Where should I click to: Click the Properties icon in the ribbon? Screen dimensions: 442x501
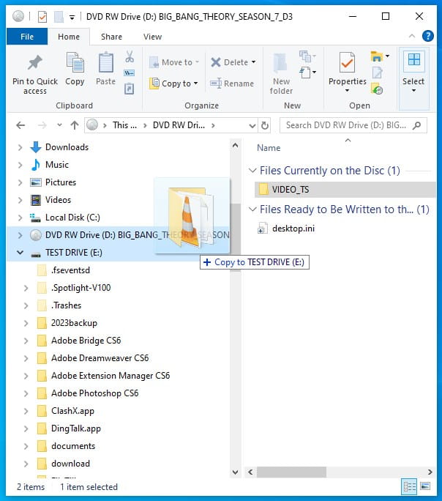[x=347, y=64]
